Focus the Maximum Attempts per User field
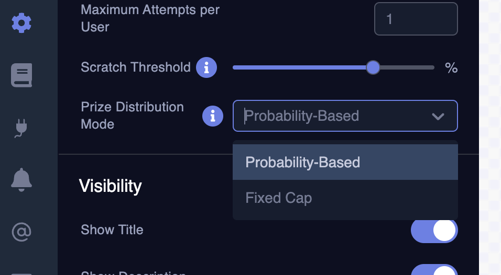This screenshot has width=501, height=275. click(x=416, y=19)
